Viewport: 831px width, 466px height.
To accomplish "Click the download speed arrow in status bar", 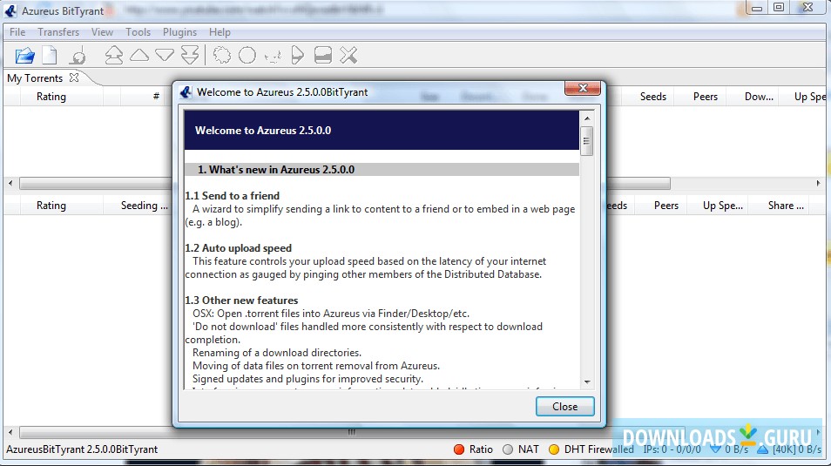I will pyautogui.click(x=715, y=449).
